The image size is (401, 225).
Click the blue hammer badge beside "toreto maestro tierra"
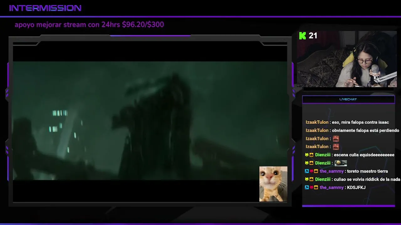point(307,171)
